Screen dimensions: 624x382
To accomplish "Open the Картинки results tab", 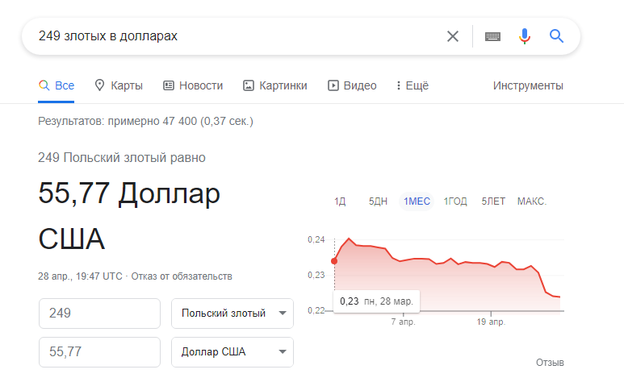I will (275, 85).
